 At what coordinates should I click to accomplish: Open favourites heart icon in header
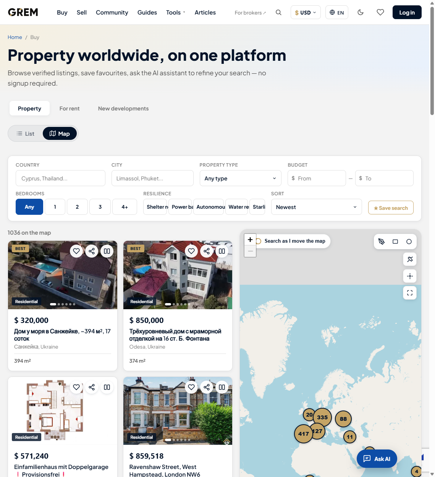click(380, 12)
